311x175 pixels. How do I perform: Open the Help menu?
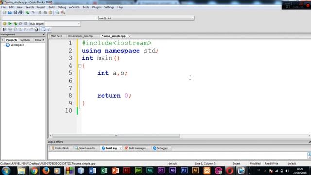[x=120, y=7]
